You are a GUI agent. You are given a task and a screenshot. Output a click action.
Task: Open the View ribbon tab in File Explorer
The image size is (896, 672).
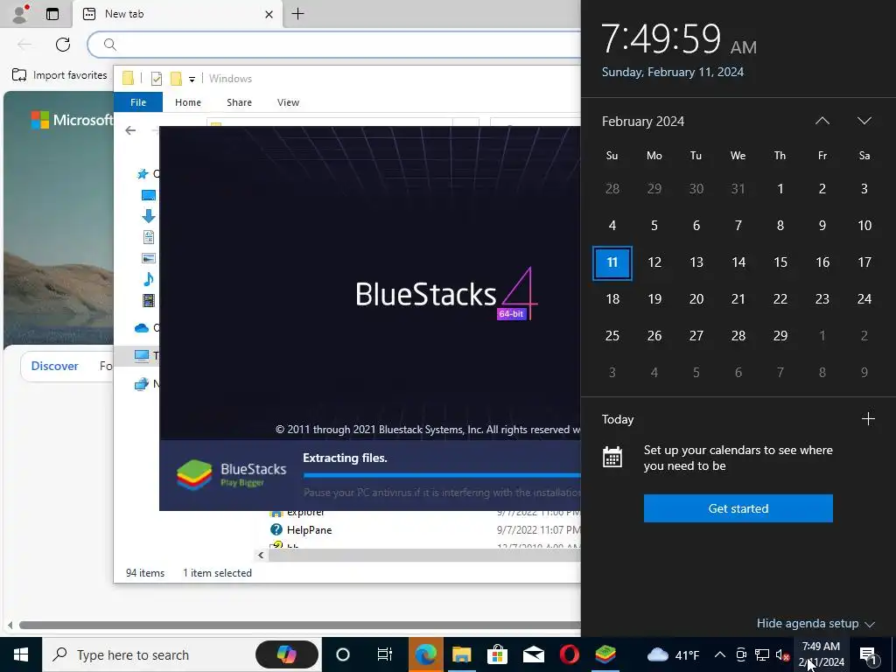[288, 102]
